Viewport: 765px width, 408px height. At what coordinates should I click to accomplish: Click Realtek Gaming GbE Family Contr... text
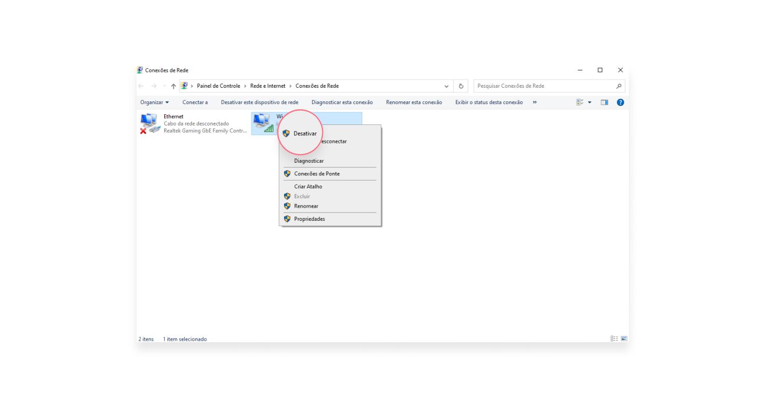(x=205, y=131)
